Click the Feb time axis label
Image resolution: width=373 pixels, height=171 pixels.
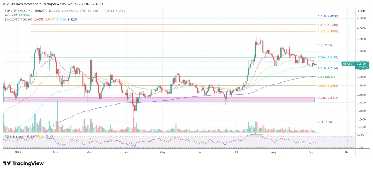[55, 152]
